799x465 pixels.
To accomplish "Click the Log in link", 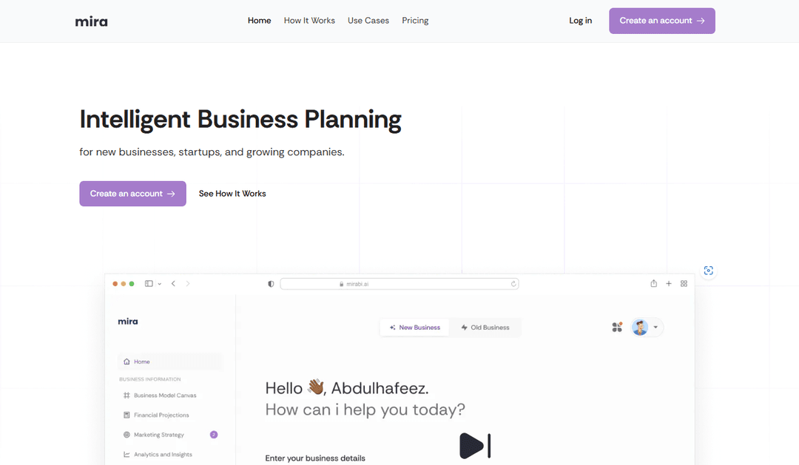I will click(x=580, y=21).
